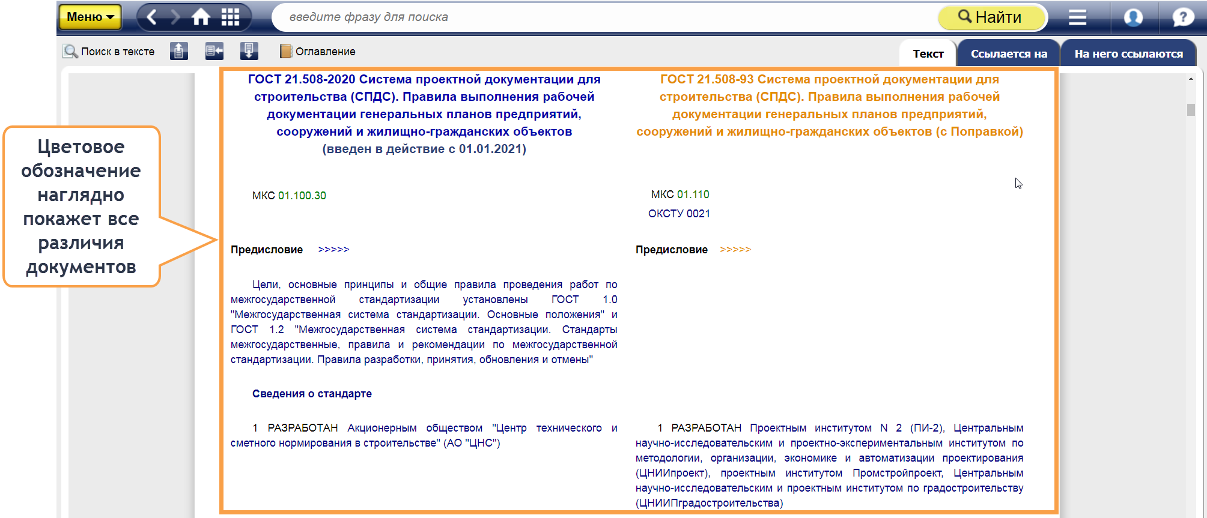The height and width of the screenshot is (518, 1207).
Task: Open Поиск в тексте tool
Action: click(109, 52)
